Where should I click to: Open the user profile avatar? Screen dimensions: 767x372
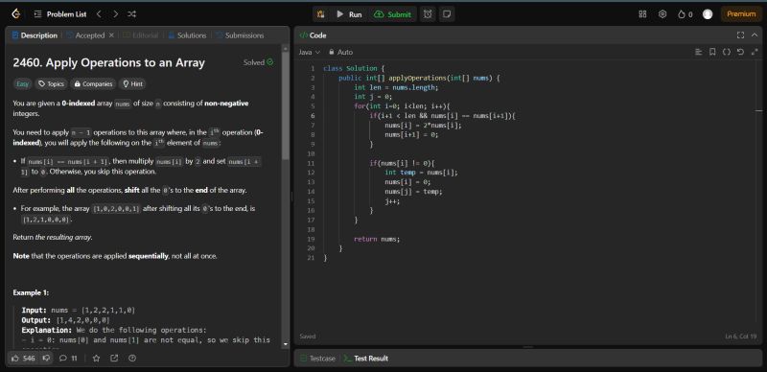[708, 14]
